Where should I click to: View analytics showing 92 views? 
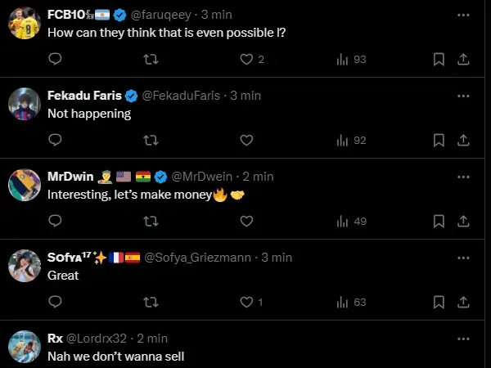click(x=351, y=140)
